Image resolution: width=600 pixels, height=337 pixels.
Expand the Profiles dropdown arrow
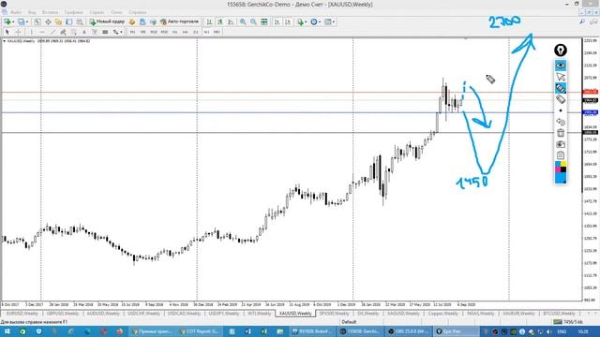[x=27, y=22]
